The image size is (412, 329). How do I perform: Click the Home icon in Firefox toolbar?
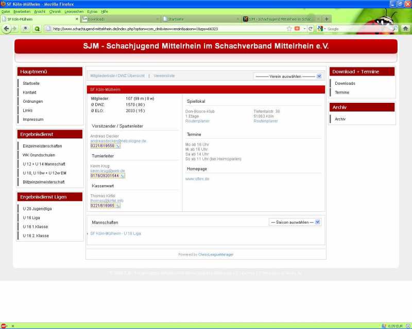point(405,29)
